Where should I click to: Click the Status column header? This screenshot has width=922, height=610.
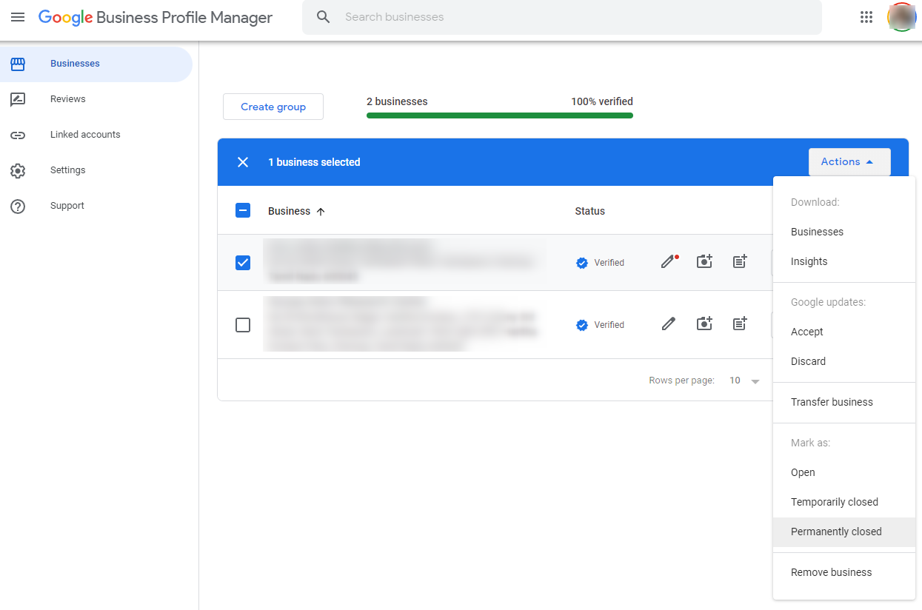[x=590, y=211]
